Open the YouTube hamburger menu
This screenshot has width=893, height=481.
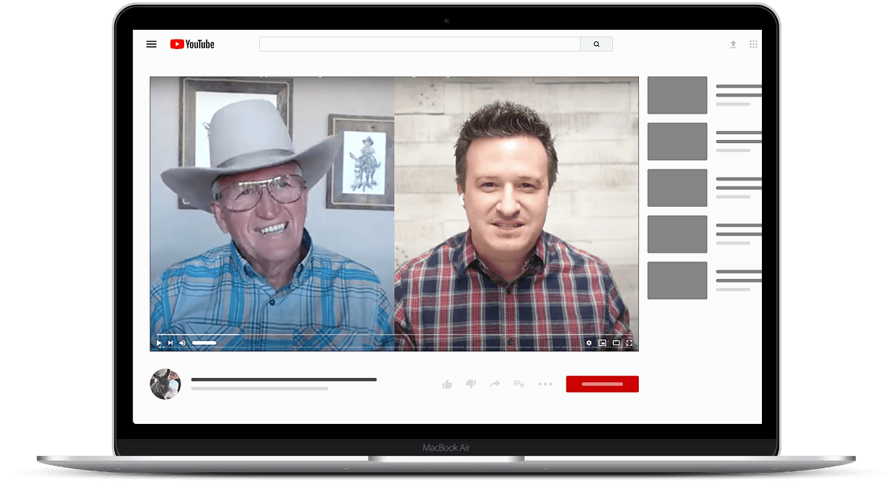[151, 44]
